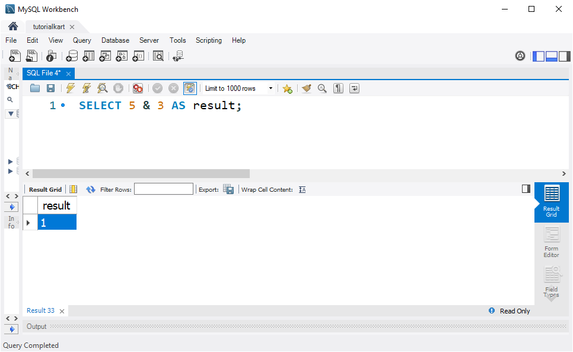Toggle the right sidebar panel

[x=564, y=56]
